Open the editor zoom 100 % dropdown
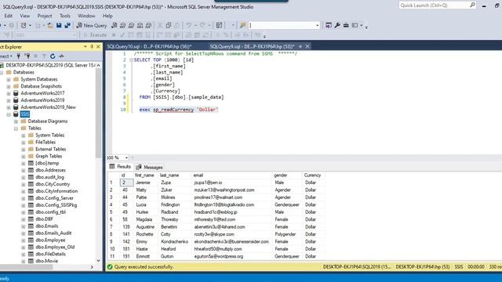The height and width of the screenshot is (282, 502). [126, 157]
